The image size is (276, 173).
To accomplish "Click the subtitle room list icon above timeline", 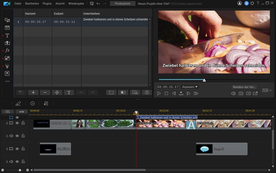I will click(x=46, y=103).
